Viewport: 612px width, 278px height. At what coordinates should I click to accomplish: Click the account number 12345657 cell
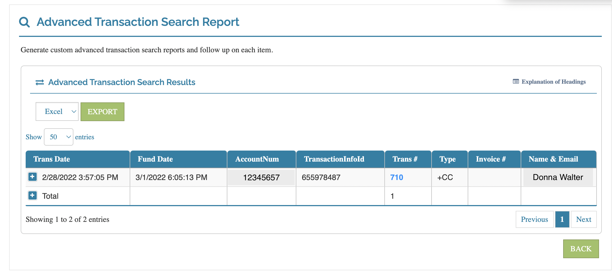(x=261, y=178)
